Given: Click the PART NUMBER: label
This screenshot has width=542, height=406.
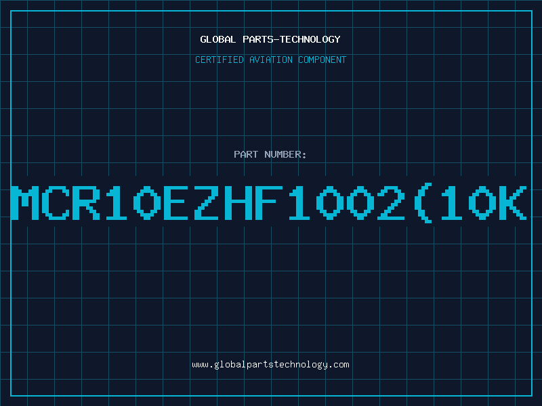Looking at the screenshot, I should click(270, 154).
